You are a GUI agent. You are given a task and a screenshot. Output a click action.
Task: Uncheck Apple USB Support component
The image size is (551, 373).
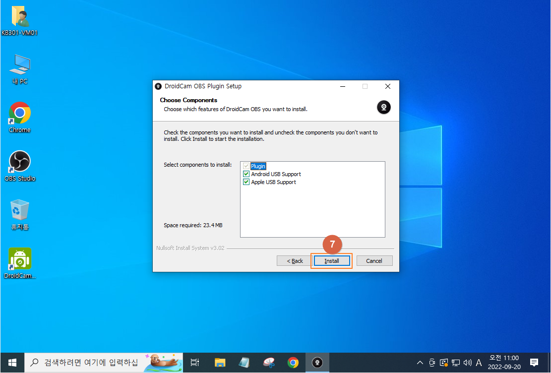tap(246, 182)
